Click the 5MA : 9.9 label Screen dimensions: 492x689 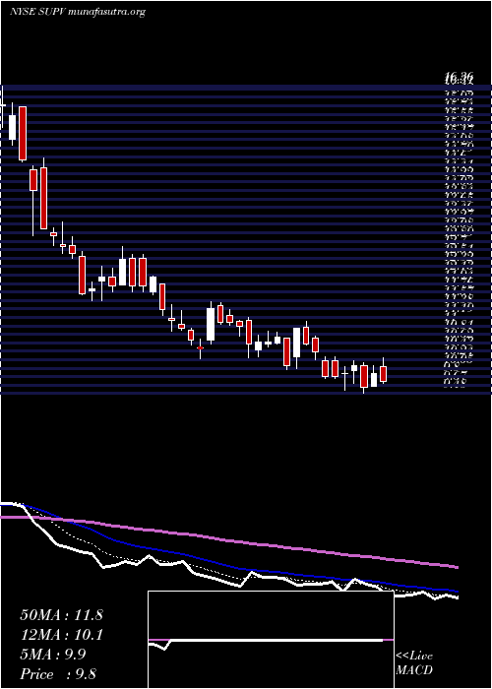(53, 655)
